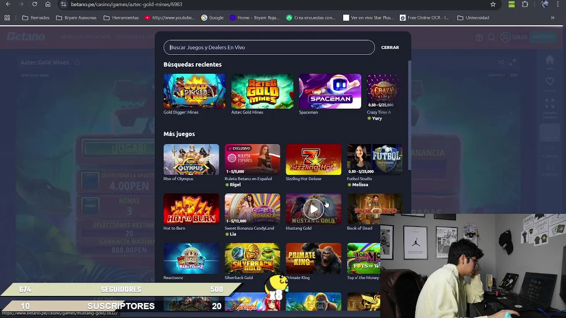Click the Más juegos heading
Image resolution: width=566 pixels, height=318 pixels.
pos(179,134)
